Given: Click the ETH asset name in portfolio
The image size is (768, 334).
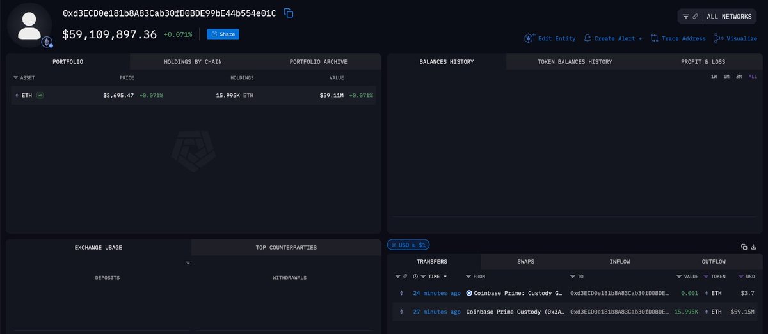Looking at the screenshot, I should click(26, 95).
